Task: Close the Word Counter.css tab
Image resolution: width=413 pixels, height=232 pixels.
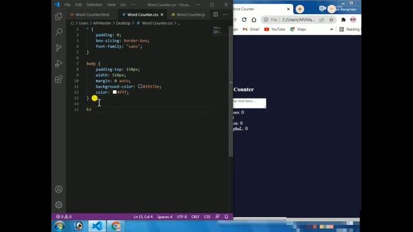Action: click(x=162, y=14)
